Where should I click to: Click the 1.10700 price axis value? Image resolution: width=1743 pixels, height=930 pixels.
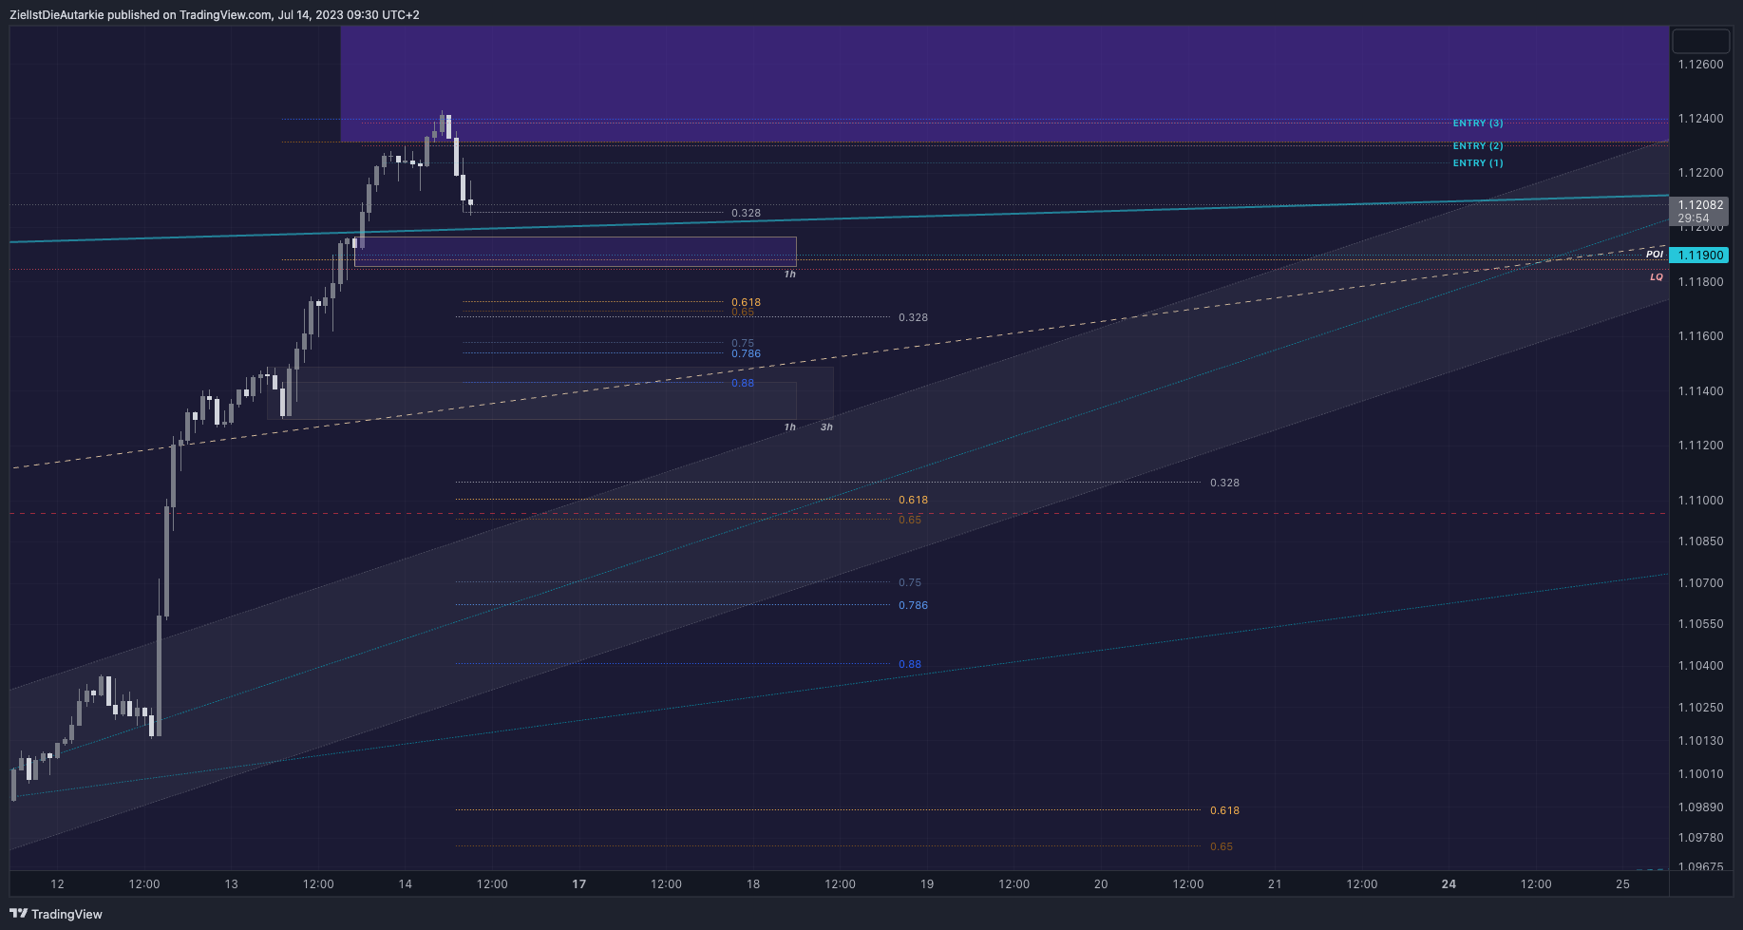[1700, 583]
